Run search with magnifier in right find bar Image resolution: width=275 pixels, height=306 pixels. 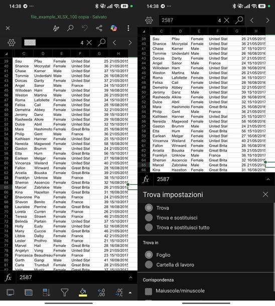(x=239, y=20)
